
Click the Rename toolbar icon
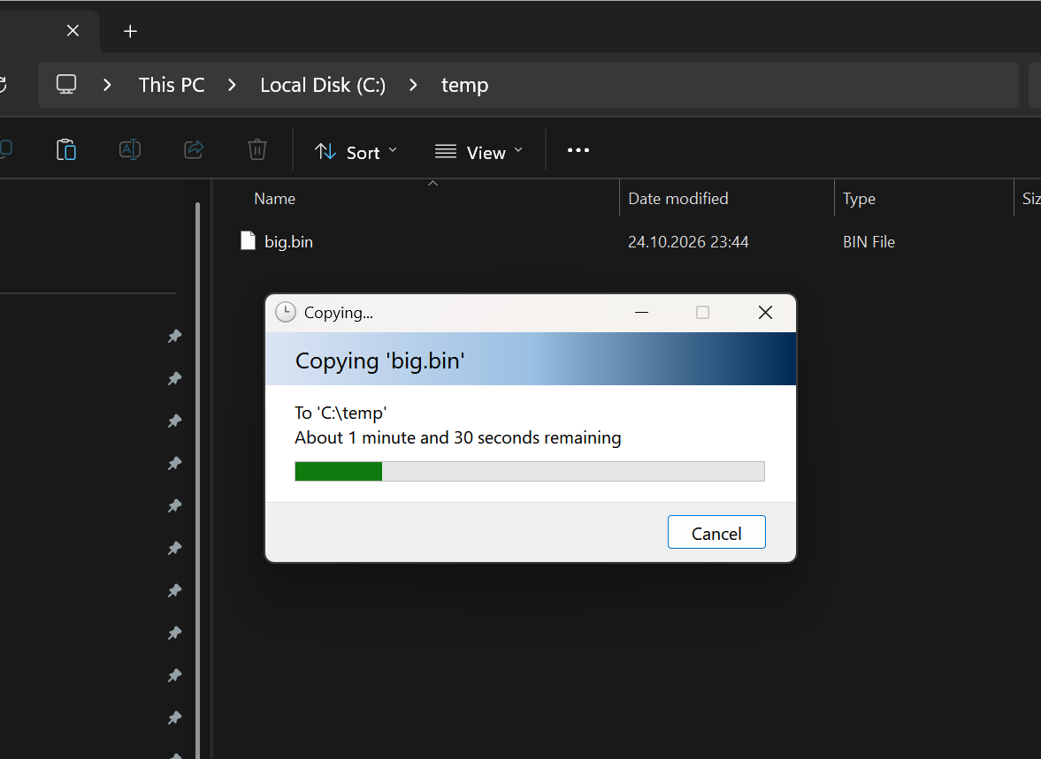click(129, 149)
